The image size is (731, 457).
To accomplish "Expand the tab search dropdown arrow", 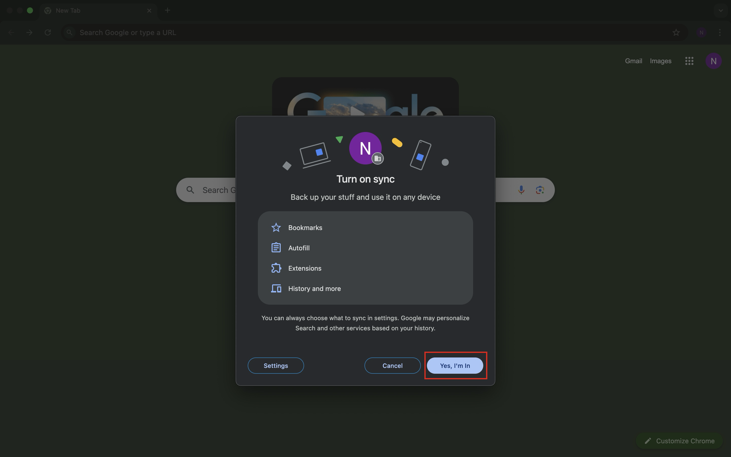I will pos(720,10).
